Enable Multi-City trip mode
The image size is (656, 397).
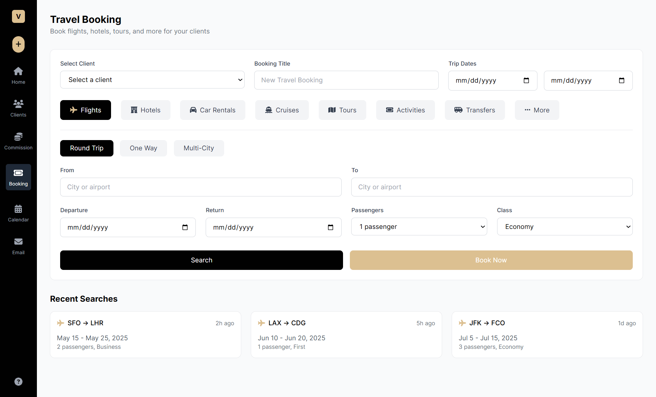point(199,148)
